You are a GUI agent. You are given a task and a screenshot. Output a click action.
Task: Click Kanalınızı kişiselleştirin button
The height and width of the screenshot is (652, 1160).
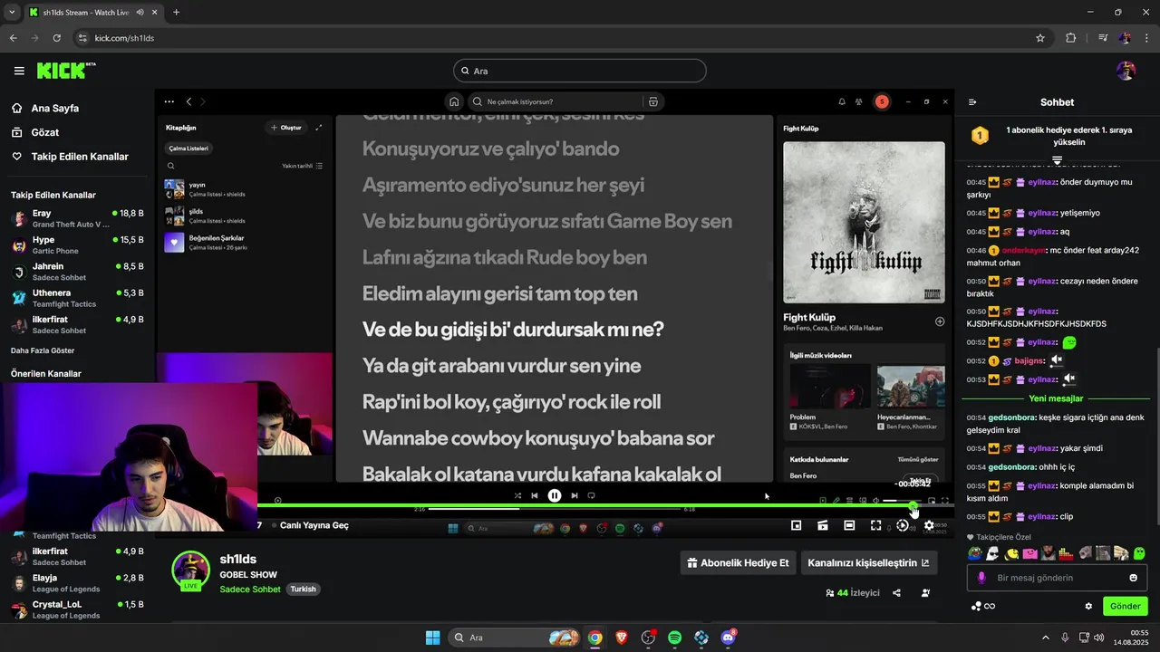(x=868, y=562)
